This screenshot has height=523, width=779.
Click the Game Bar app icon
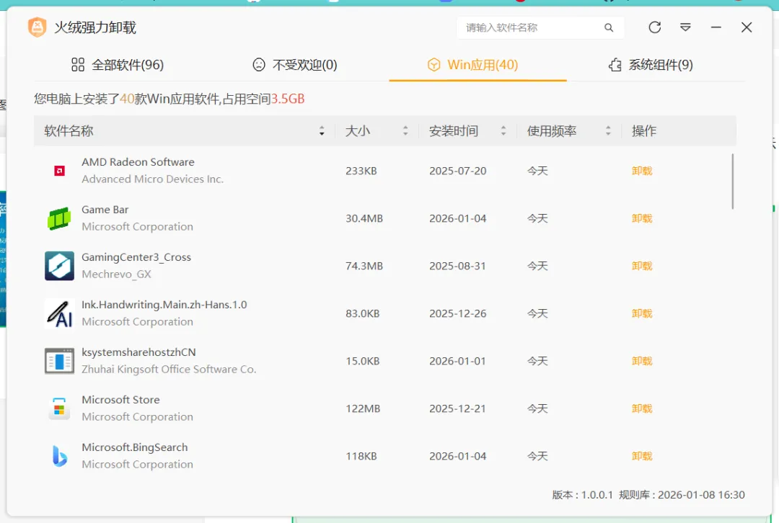59,219
